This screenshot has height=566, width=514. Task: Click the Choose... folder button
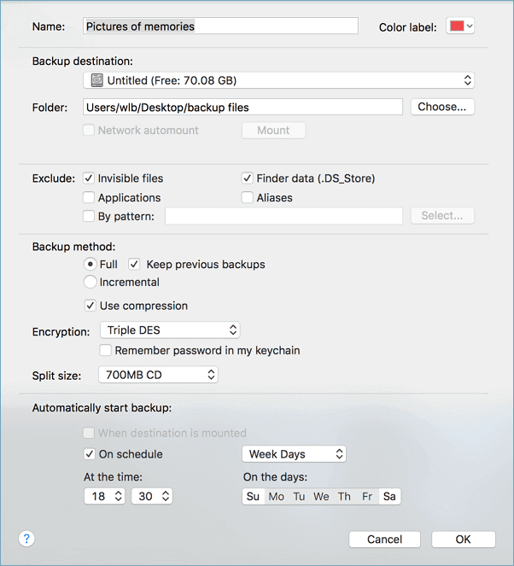[441, 107]
